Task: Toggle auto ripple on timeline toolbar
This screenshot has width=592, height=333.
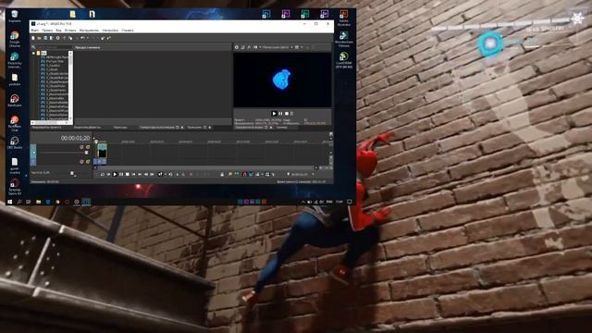Action: pyautogui.click(x=257, y=174)
